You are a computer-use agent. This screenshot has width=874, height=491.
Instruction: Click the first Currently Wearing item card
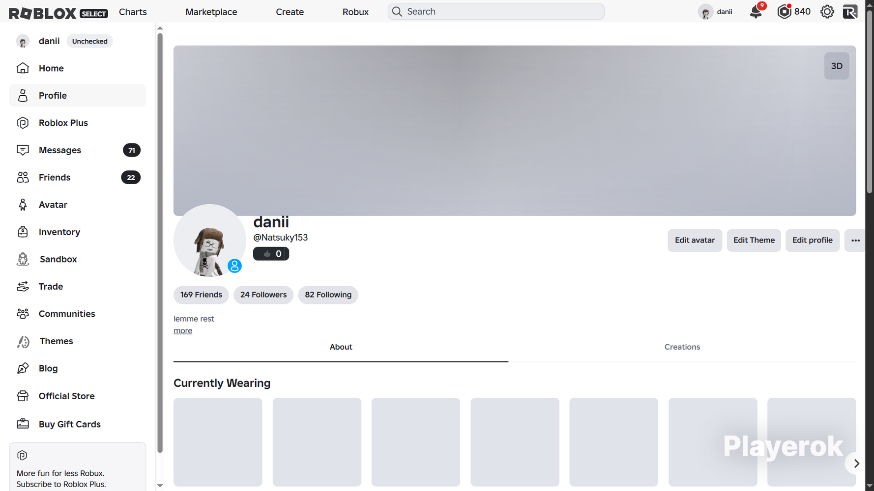click(218, 442)
